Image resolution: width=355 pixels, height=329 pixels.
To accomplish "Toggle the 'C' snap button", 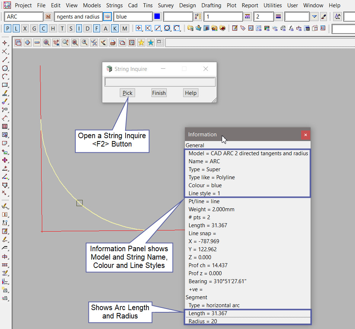I will tap(43, 28).
